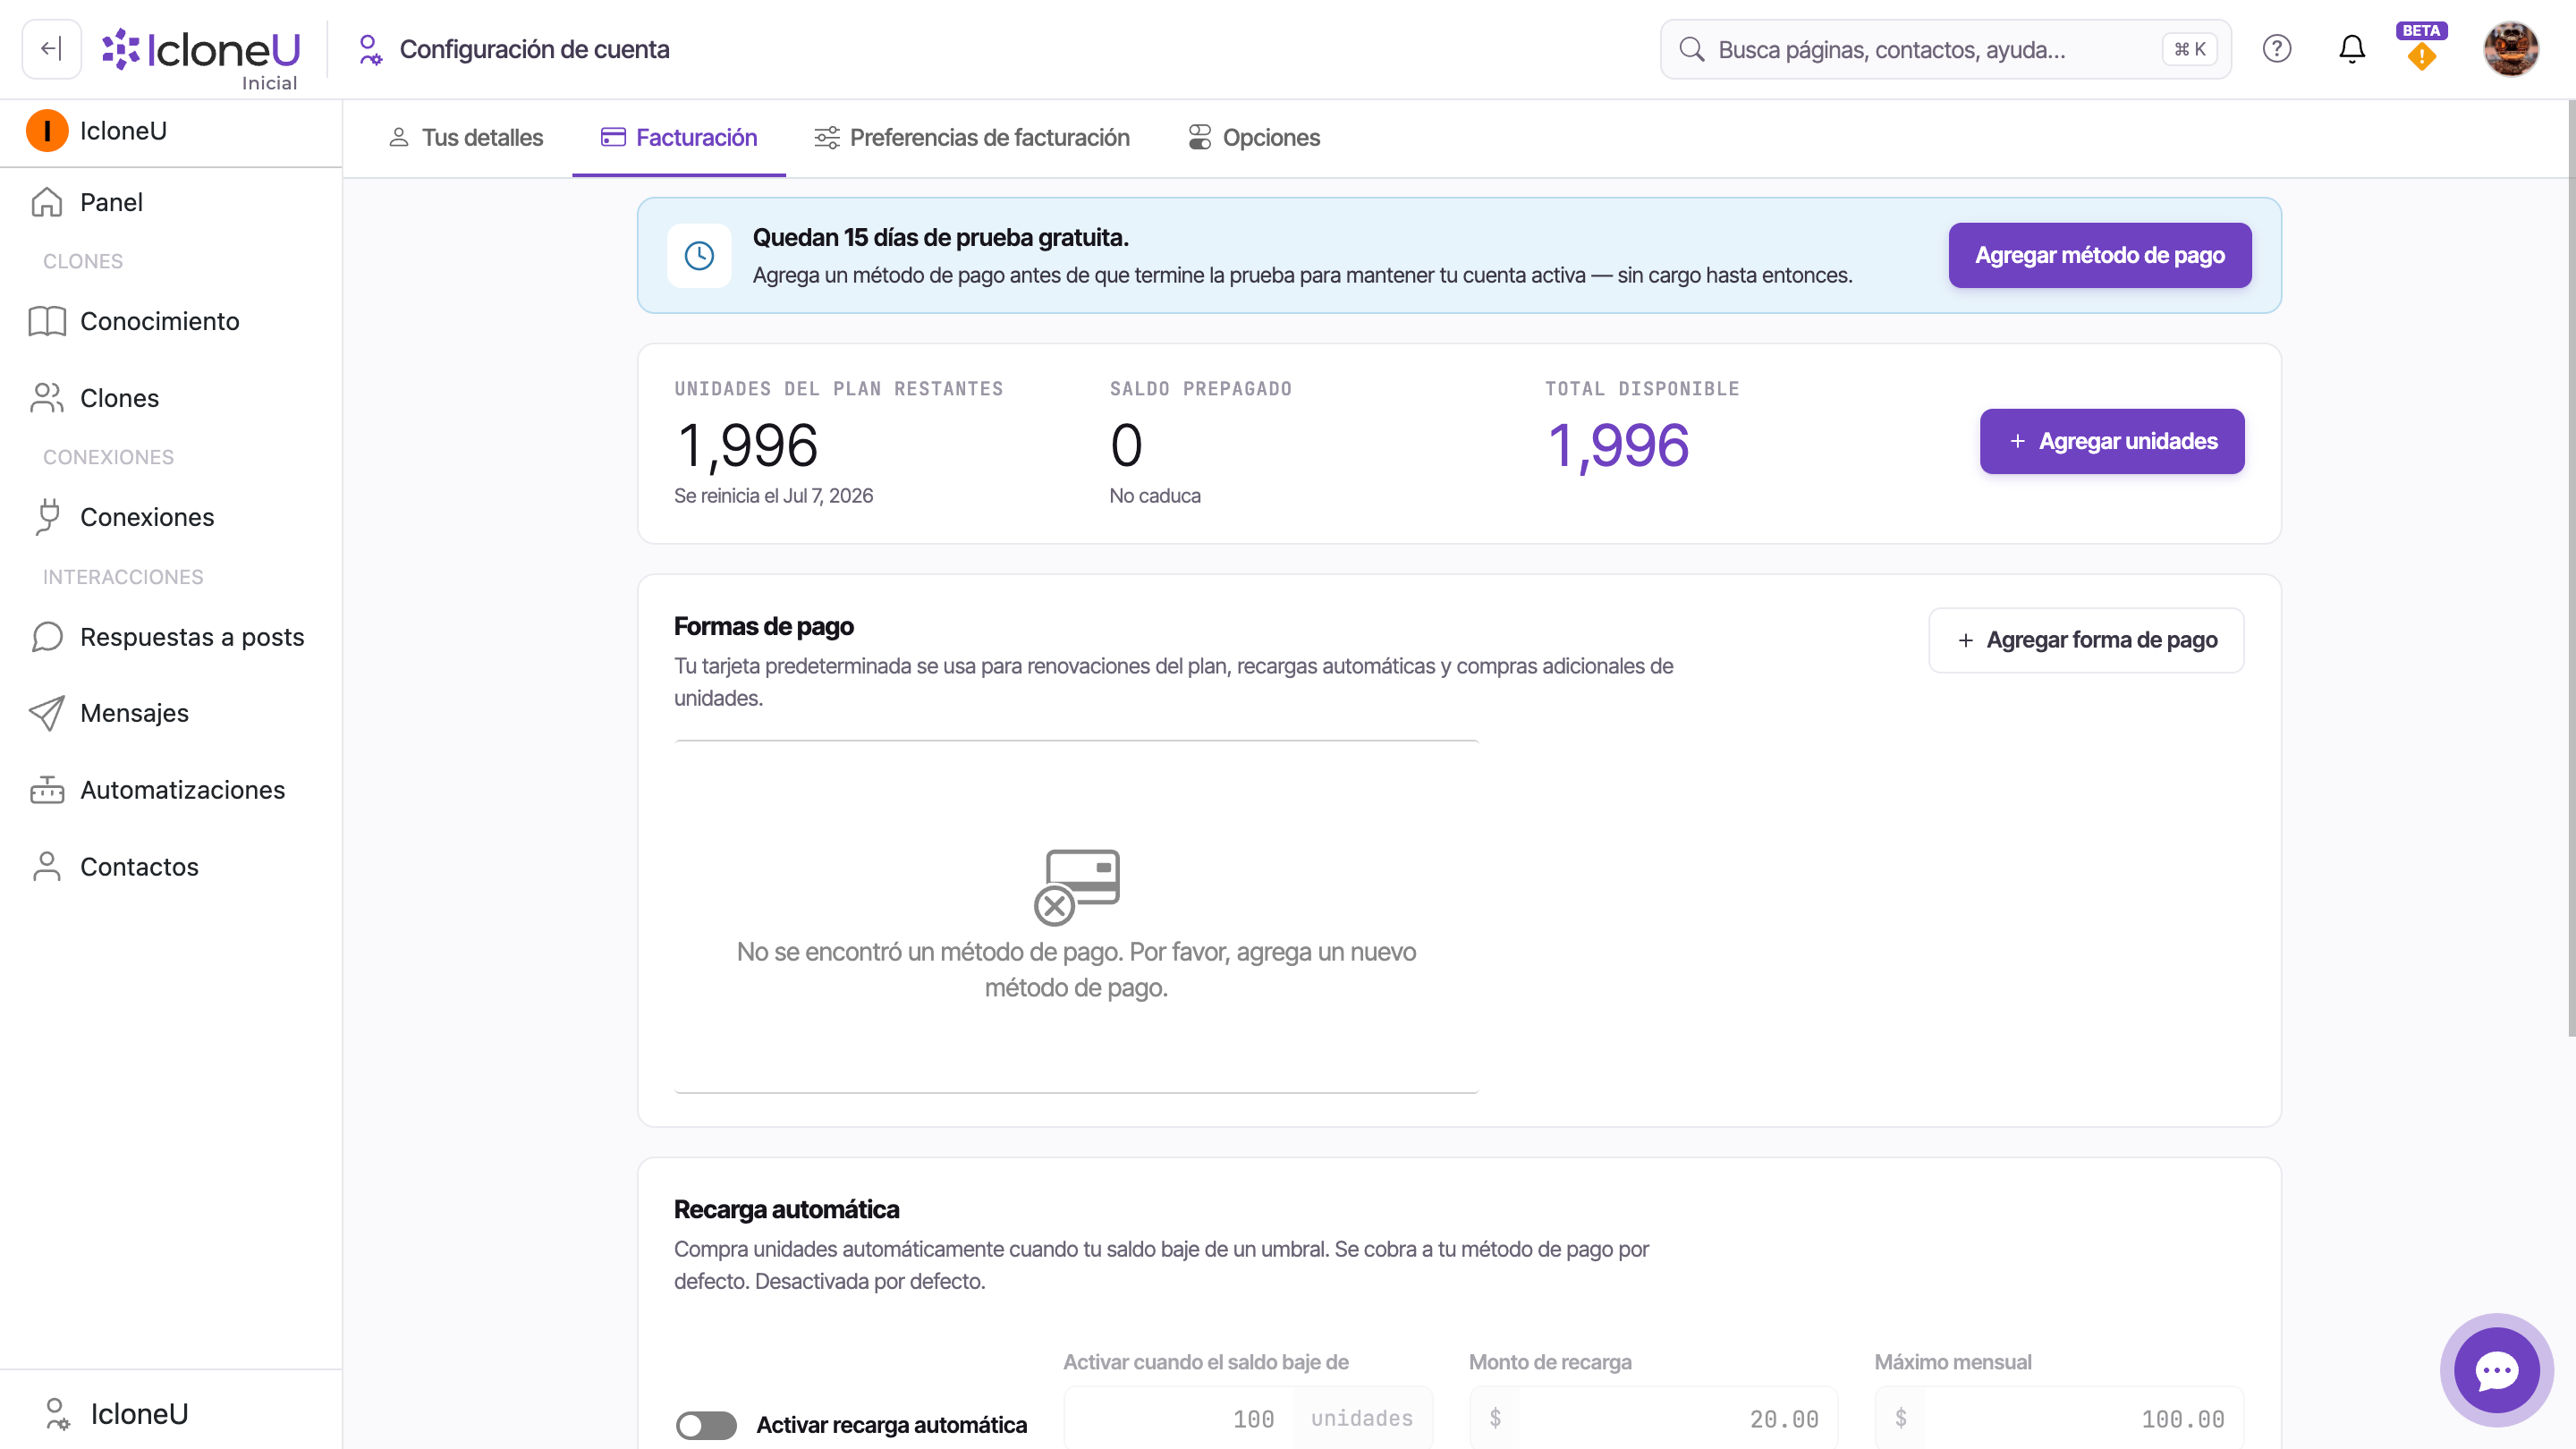This screenshot has width=2576, height=1449.
Task: Click the crossed-out card icon in Formas de pago
Action: tap(1076, 887)
